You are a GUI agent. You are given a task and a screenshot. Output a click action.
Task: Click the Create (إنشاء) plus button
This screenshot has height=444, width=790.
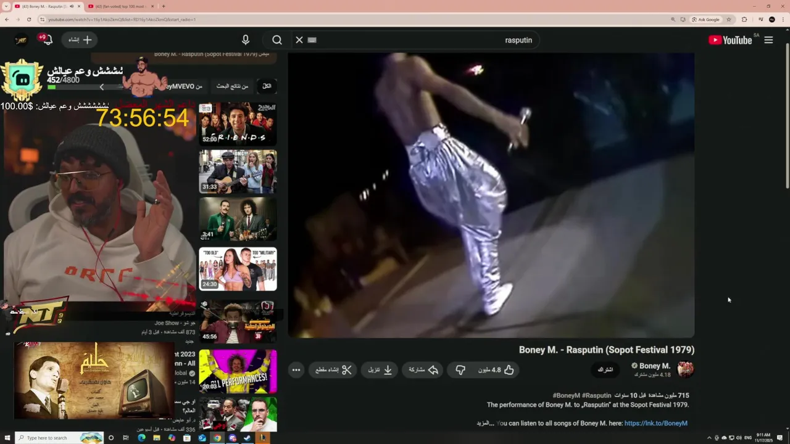point(80,39)
